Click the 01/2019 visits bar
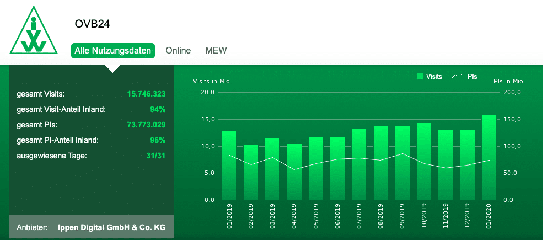 click(x=229, y=166)
